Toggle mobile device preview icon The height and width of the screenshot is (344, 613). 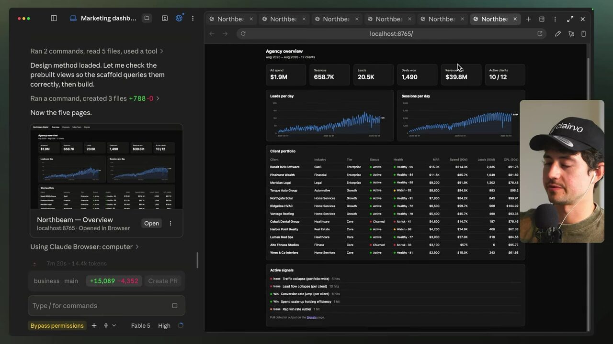[583, 33]
